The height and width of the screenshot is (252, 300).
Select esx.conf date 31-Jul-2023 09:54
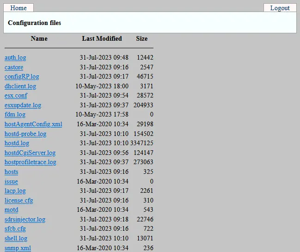pyautogui.click(x=104, y=95)
